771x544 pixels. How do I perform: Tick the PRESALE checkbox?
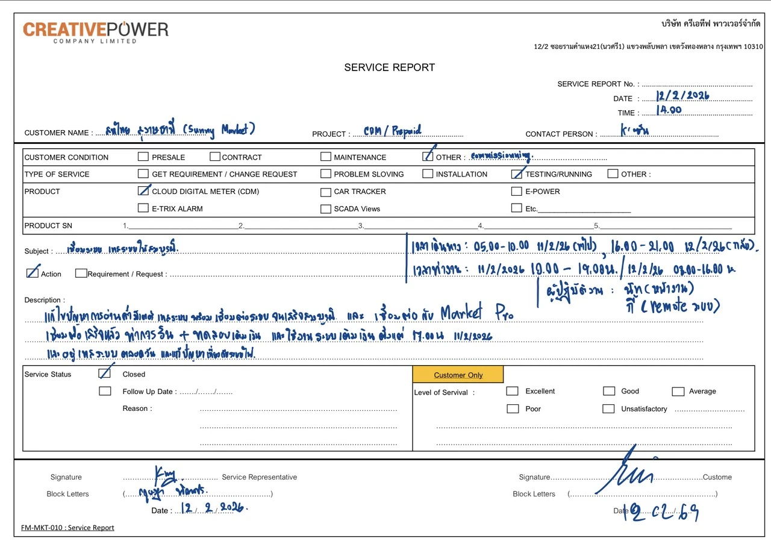[x=143, y=157]
